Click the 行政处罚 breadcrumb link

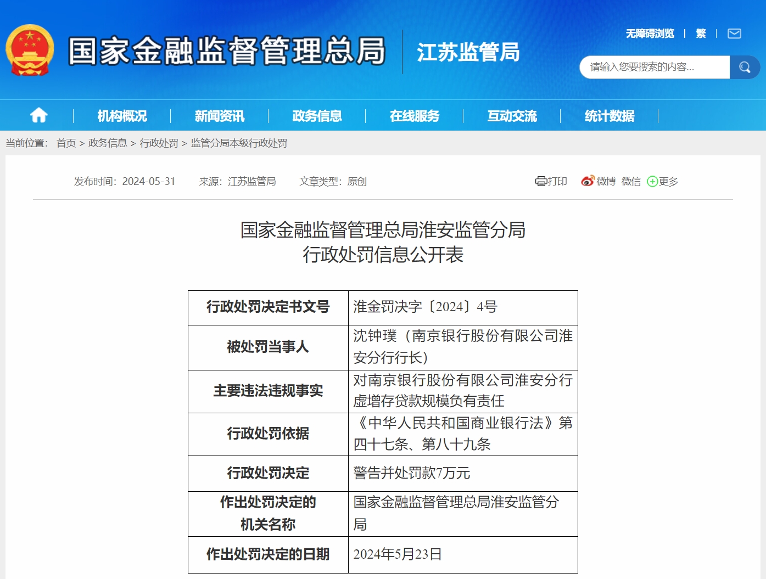[x=159, y=143]
